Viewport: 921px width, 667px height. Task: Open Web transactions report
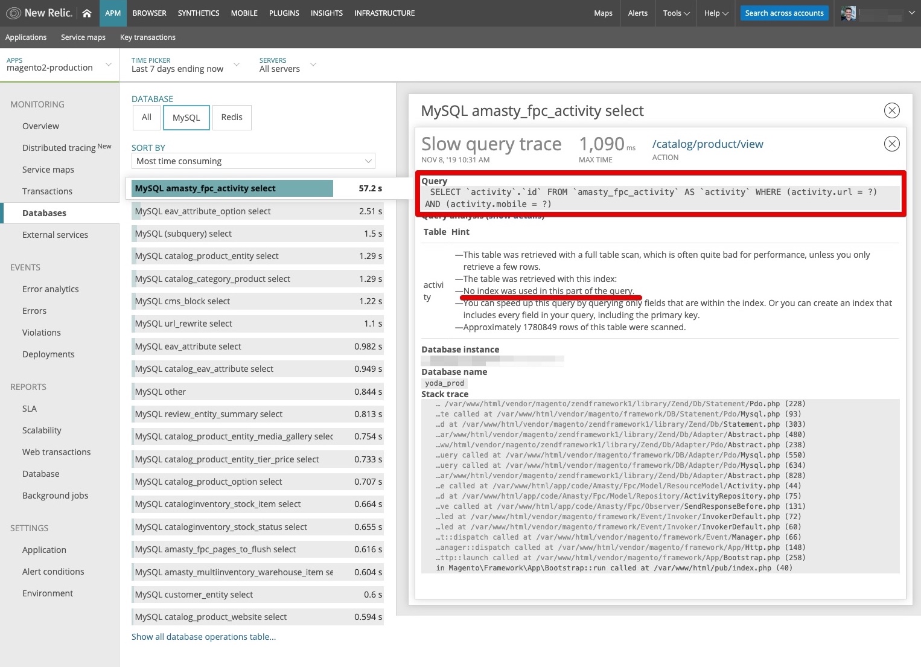pyautogui.click(x=56, y=452)
